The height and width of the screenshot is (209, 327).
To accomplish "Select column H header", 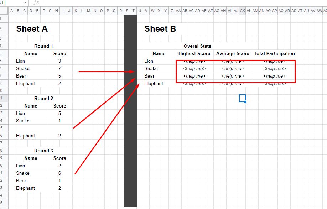I will click(x=57, y=11).
